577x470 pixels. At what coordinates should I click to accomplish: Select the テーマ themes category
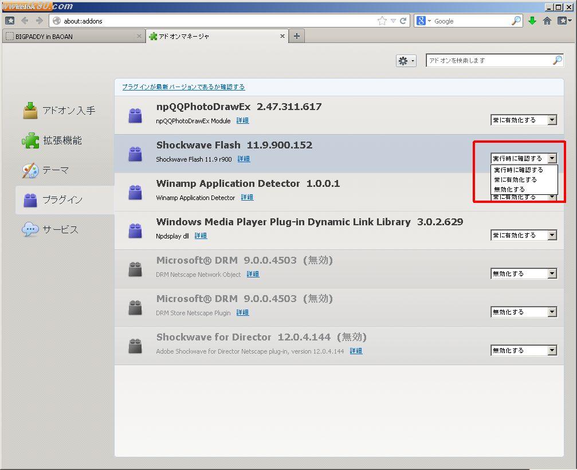tap(55, 170)
